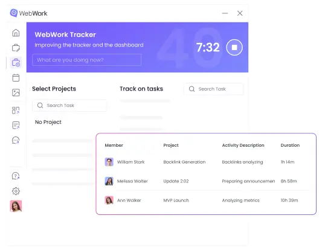Screen dimensions: 322x250
Task: Select member name Ann Walker
Action: coord(129,200)
